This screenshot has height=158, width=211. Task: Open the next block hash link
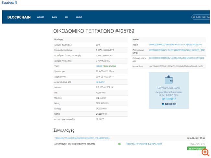point(176,58)
